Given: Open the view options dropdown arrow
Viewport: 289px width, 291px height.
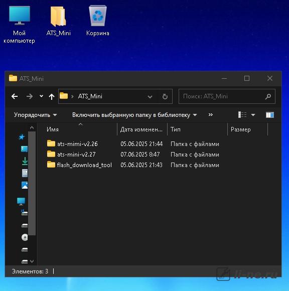Looking at the screenshot, I should [x=253, y=115].
